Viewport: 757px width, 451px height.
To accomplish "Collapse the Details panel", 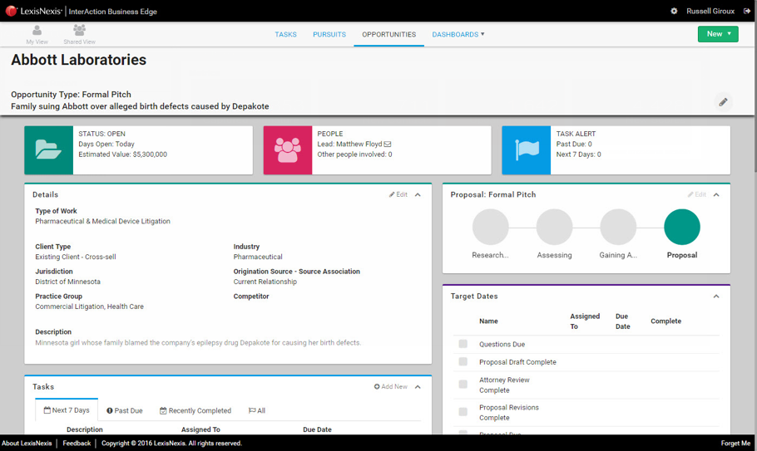I will coord(418,194).
